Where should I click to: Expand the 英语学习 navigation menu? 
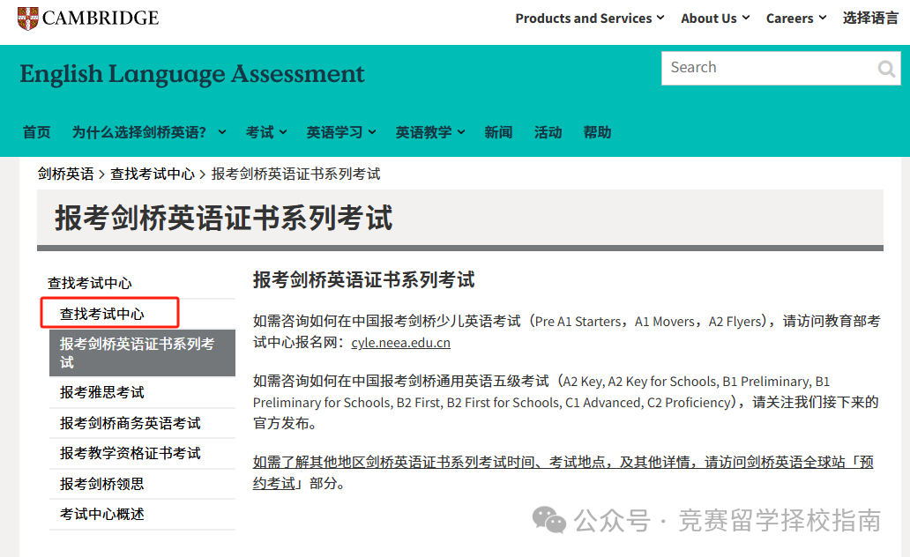tap(341, 132)
